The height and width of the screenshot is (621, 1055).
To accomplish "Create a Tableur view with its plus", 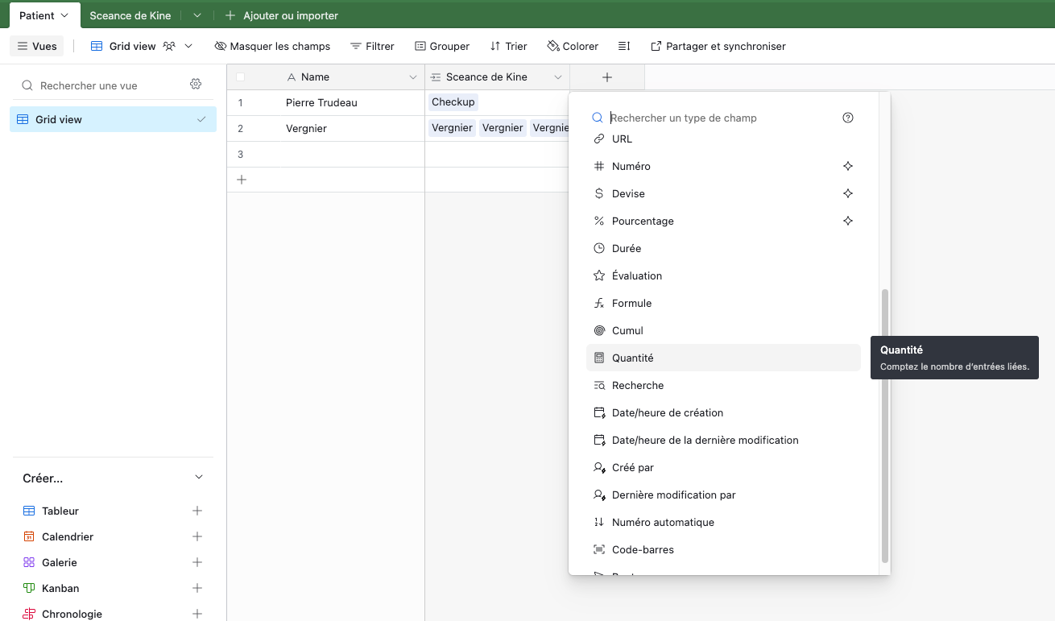I will pos(197,511).
